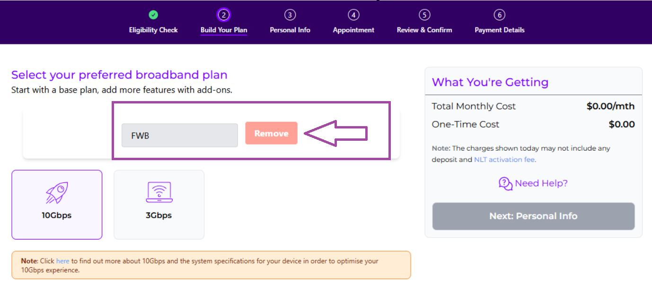This screenshot has width=652, height=282.
Task: Click the step 5 number icon
Action: [x=424, y=15]
